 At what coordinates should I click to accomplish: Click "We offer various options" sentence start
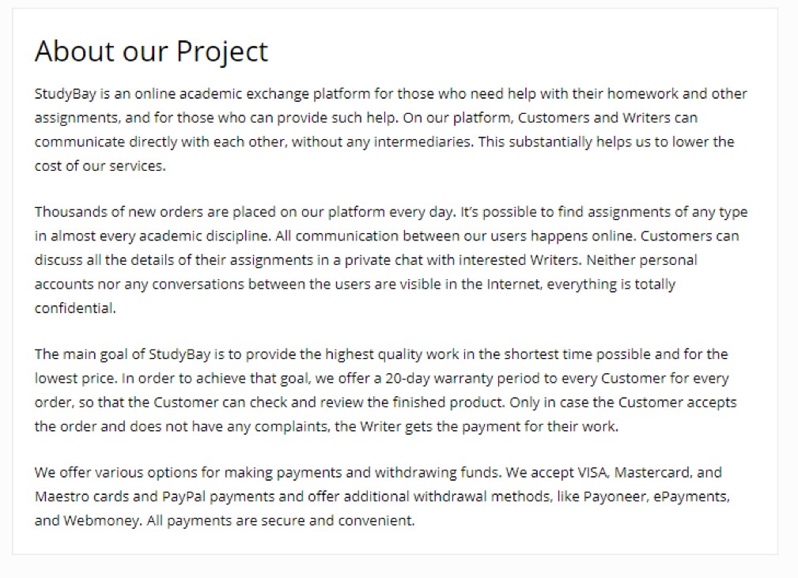coord(115,473)
